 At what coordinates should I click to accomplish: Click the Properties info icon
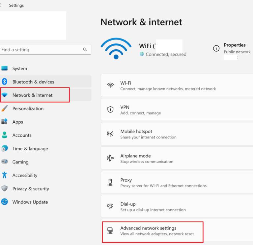[x=216, y=48]
